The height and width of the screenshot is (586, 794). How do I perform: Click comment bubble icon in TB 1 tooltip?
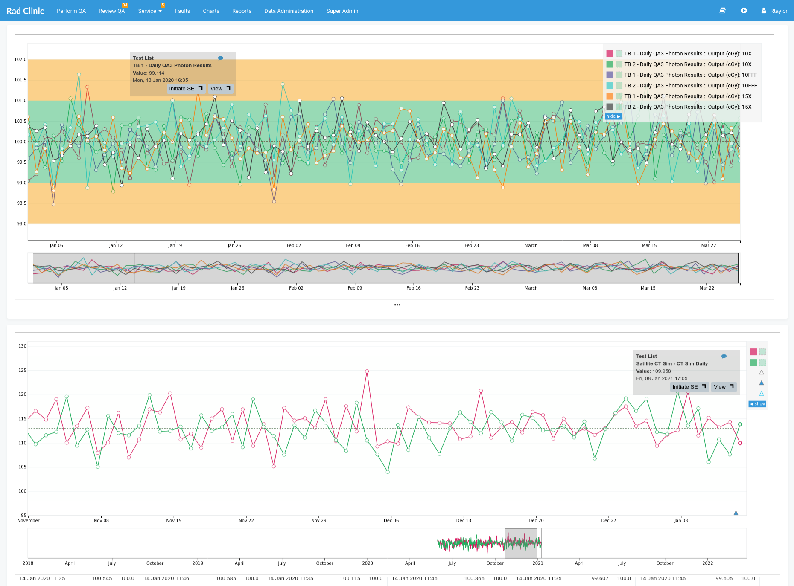[221, 58]
